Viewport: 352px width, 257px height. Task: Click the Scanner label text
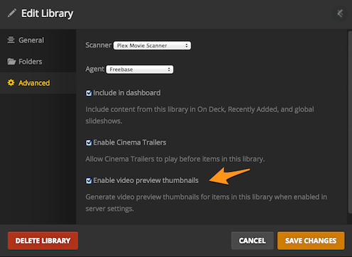pos(98,45)
